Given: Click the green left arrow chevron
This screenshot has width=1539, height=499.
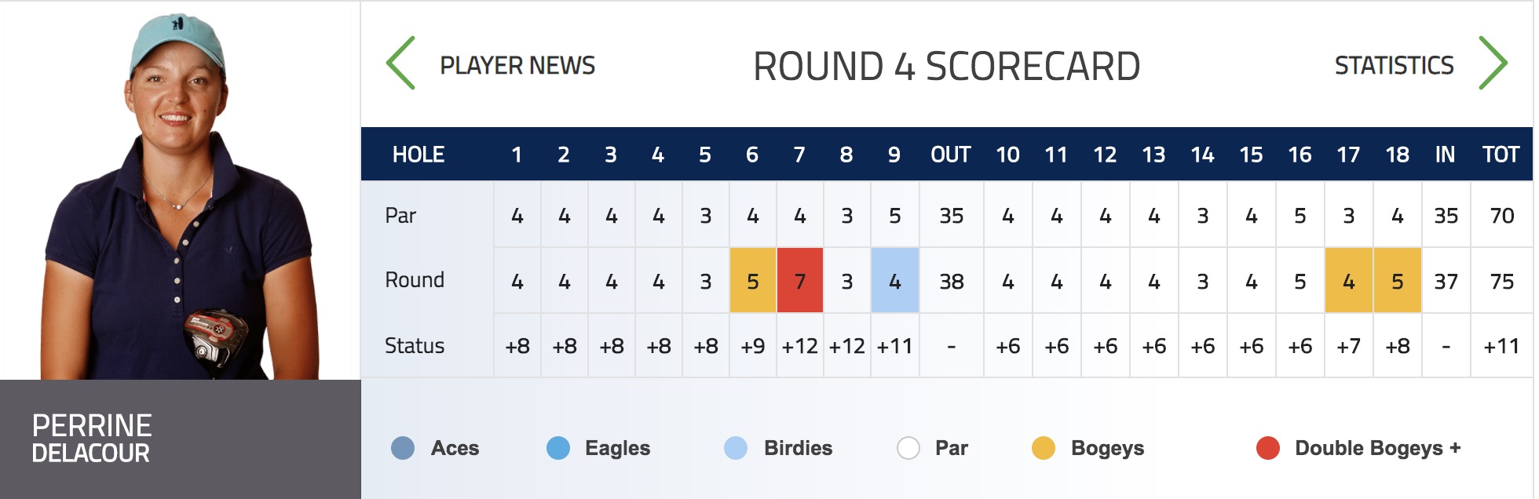Looking at the screenshot, I should tap(400, 63).
